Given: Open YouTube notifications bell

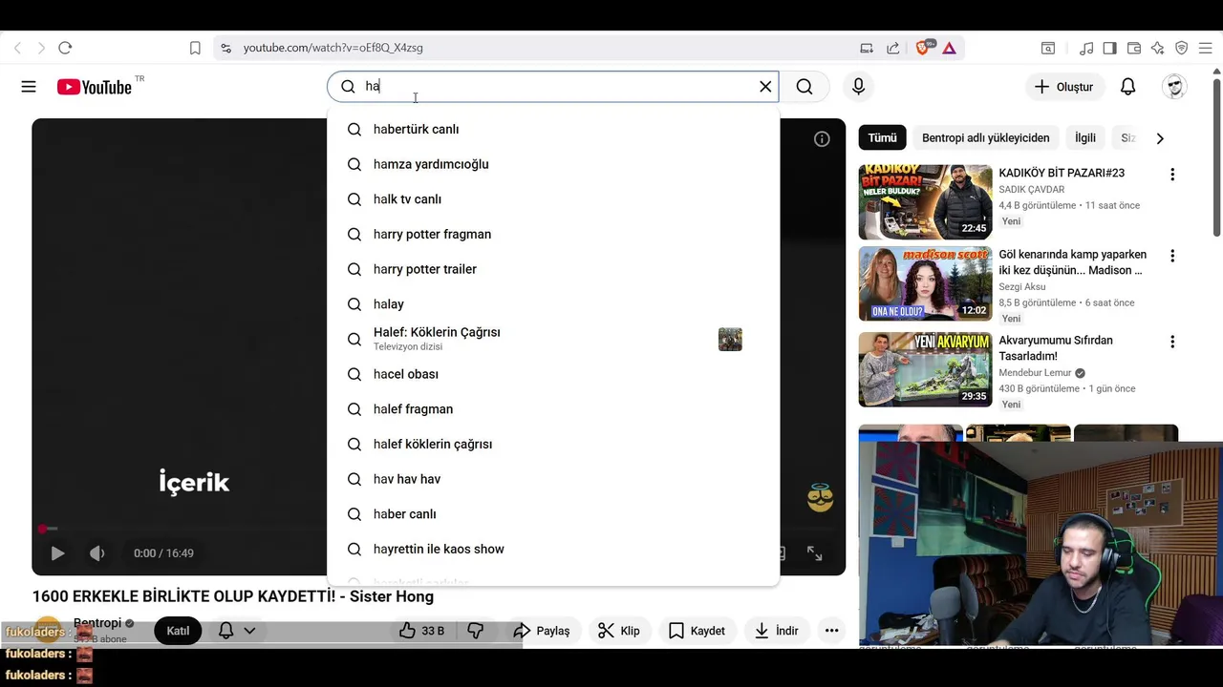Looking at the screenshot, I should (x=1127, y=87).
